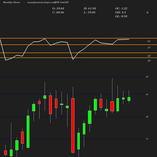Click the upper panel axis label 57
The height and width of the screenshot is (157, 157).
(149, 48)
